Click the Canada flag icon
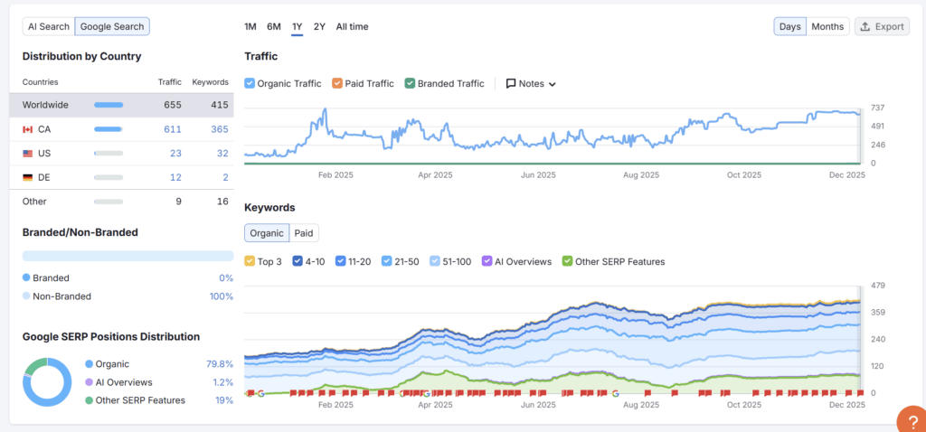This screenshot has width=926, height=432. (28, 129)
